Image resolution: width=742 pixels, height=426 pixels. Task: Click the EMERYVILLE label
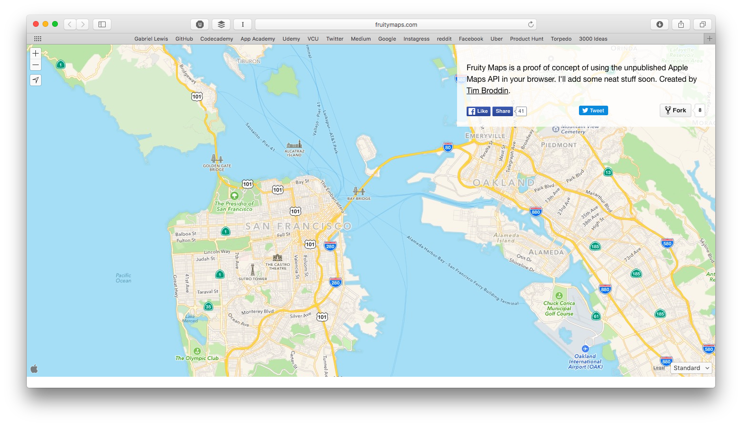(x=485, y=136)
